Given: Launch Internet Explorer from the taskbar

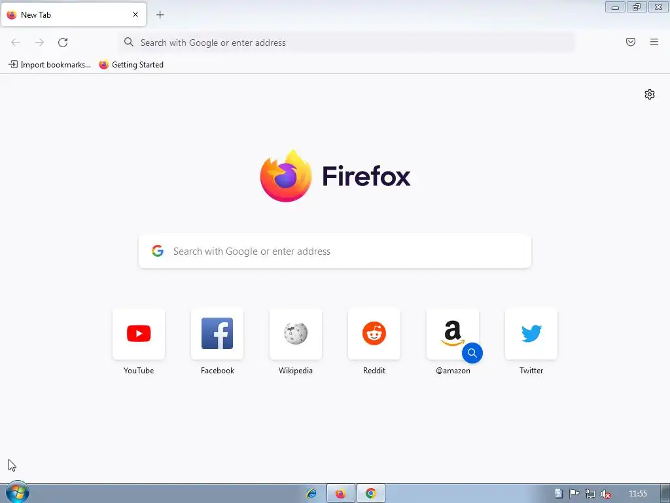Looking at the screenshot, I should tap(312, 494).
